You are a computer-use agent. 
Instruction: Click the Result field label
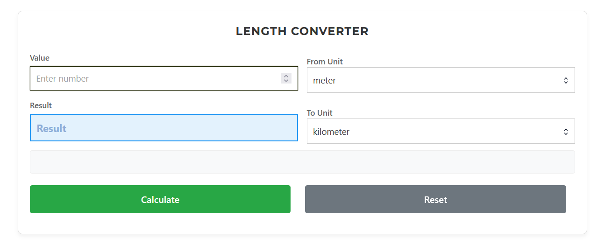click(41, 105)
